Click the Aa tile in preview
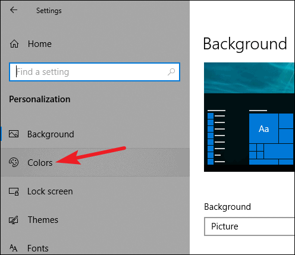 [263, 128]
